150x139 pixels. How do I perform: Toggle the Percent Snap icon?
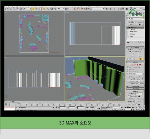click(x=82, y=9)
